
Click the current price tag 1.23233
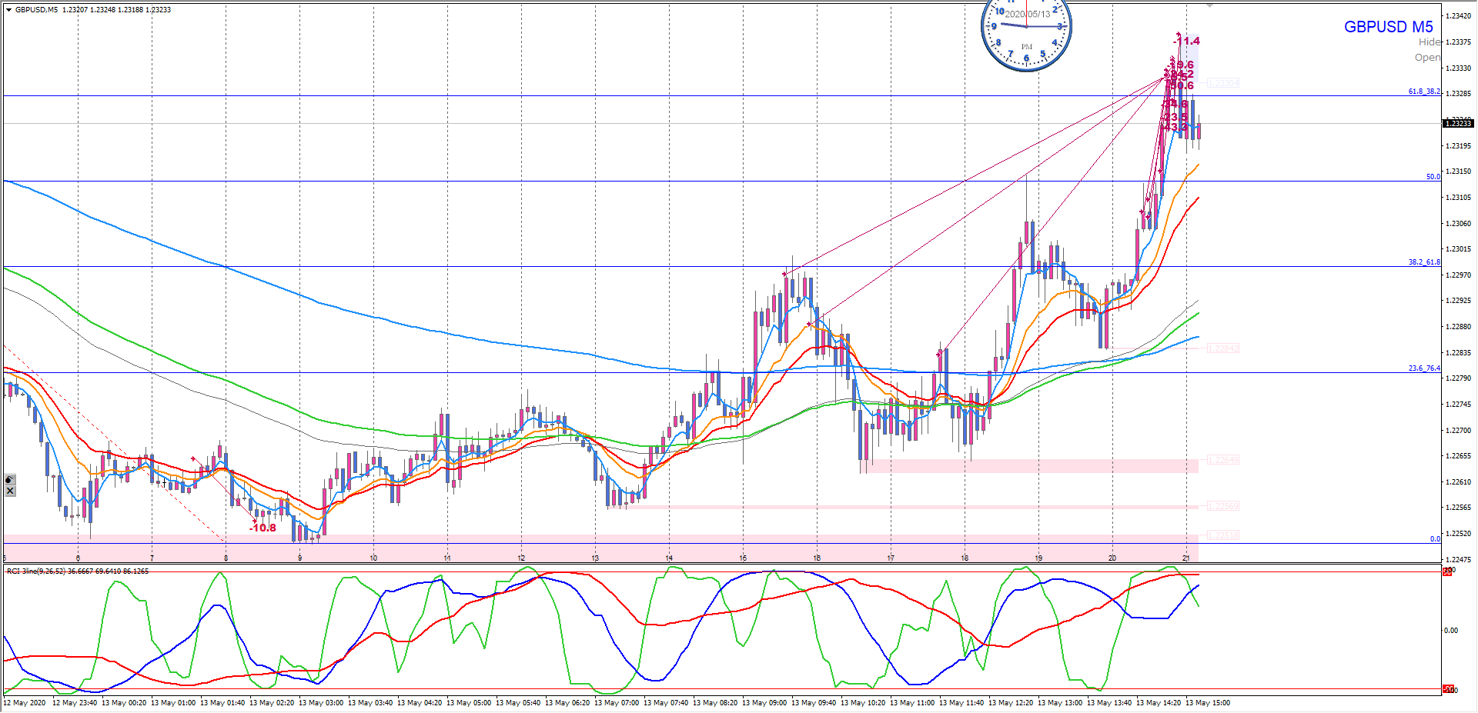1457,123
